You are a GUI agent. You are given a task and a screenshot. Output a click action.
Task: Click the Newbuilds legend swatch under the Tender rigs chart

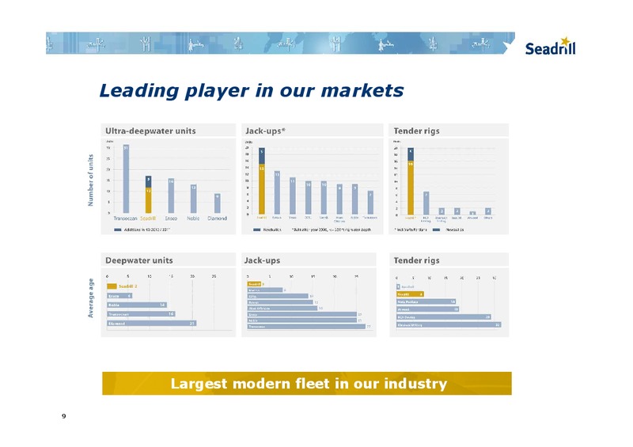click(437, 229)
